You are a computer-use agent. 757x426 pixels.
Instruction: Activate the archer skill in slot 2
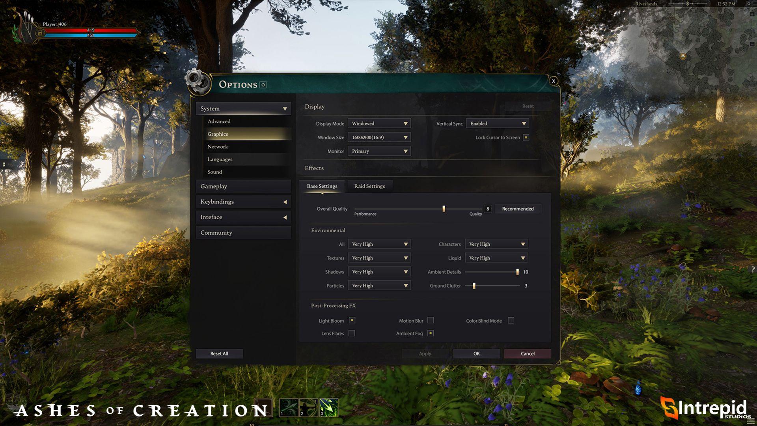pyautogui.click(x=309, y=407)
